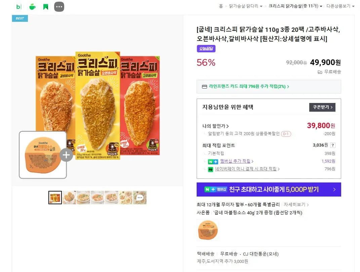Click the 친구 초대하고 5,000P 받기 banner
The image size is (360, 272).
tap(269, 189)
